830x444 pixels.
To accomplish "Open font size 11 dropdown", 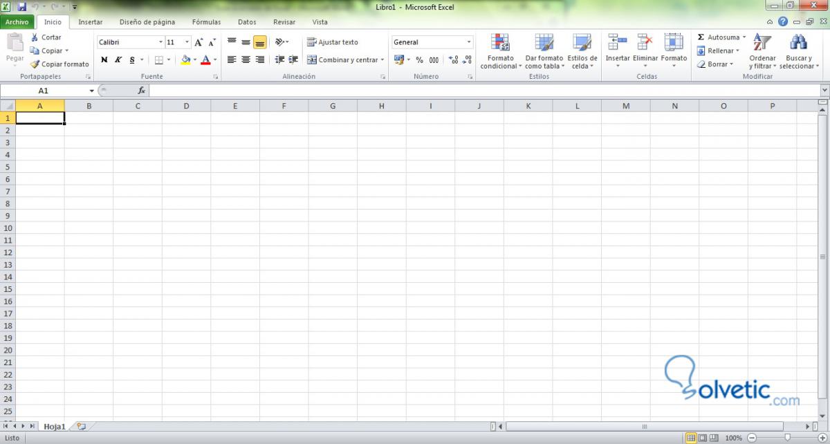I will [187, 42].
